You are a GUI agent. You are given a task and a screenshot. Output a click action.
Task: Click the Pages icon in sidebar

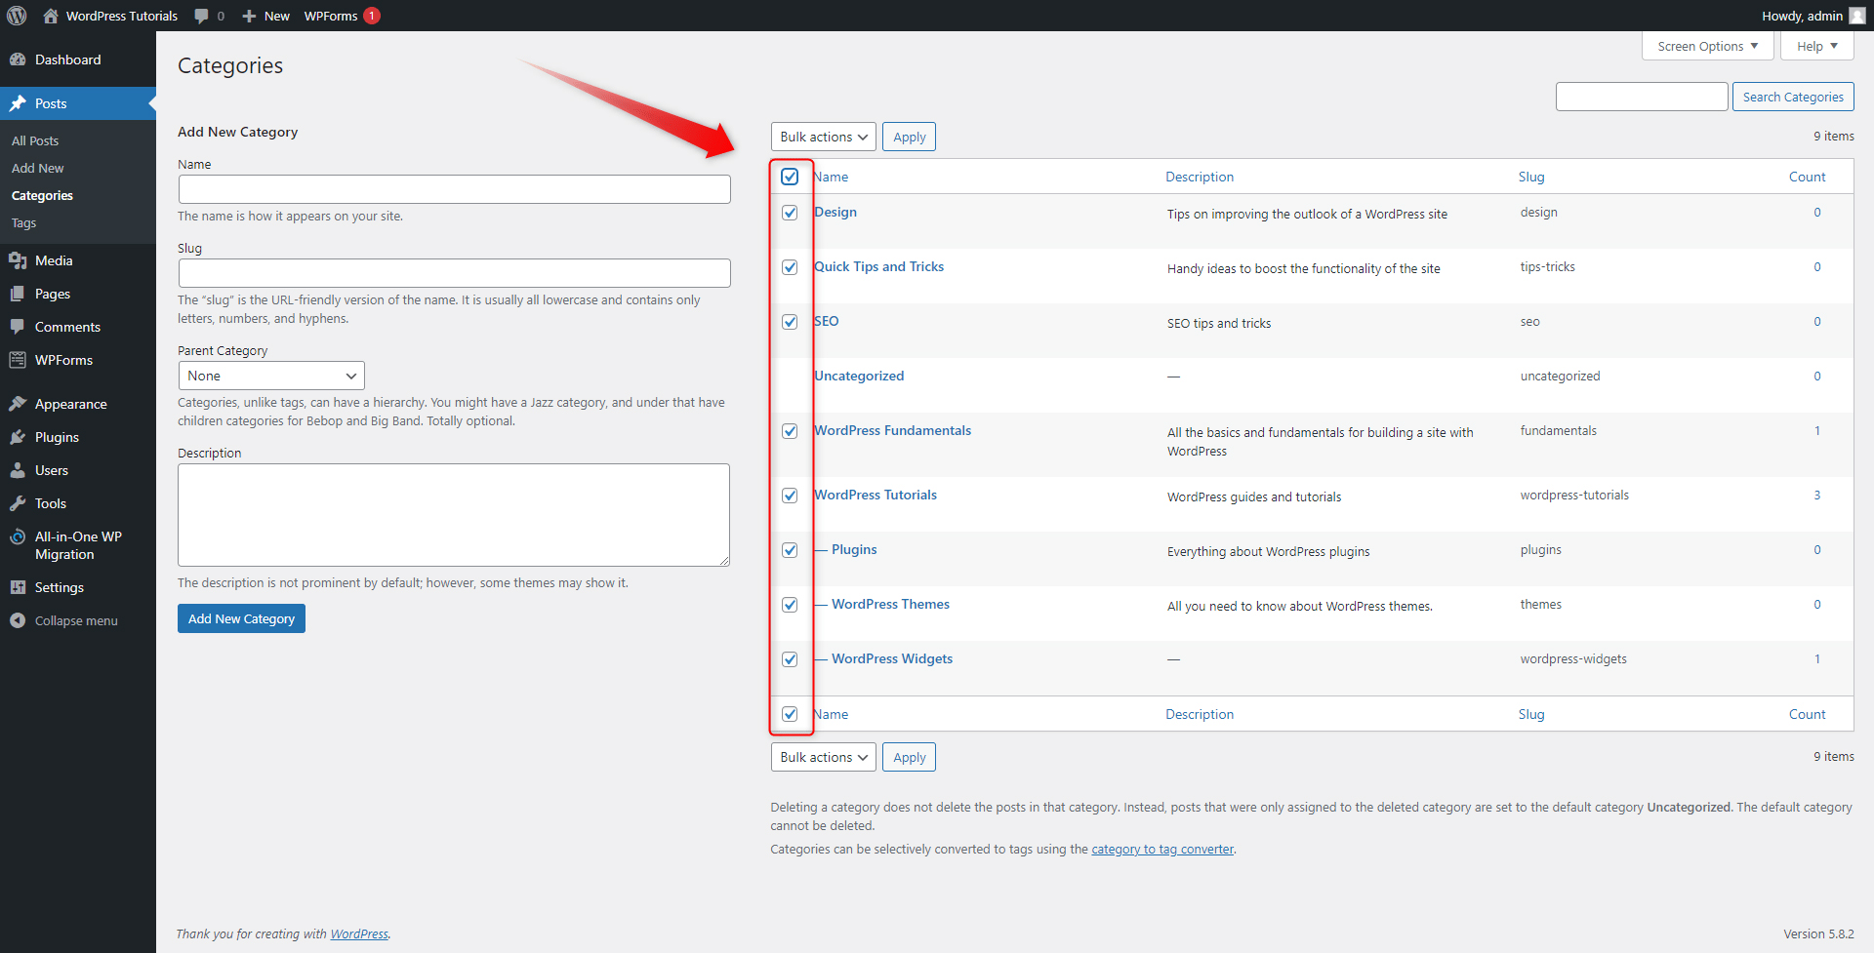coord(18,294)
